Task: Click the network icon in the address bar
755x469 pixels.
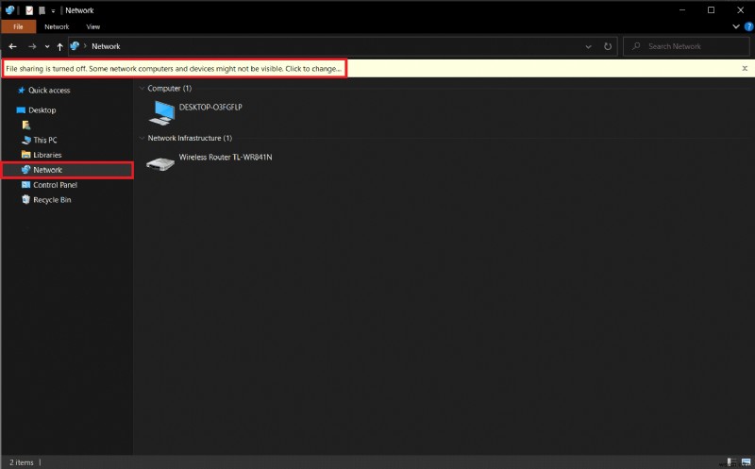Action: [x=75, y=46]
